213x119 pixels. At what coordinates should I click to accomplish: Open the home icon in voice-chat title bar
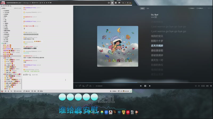[112, 3]
